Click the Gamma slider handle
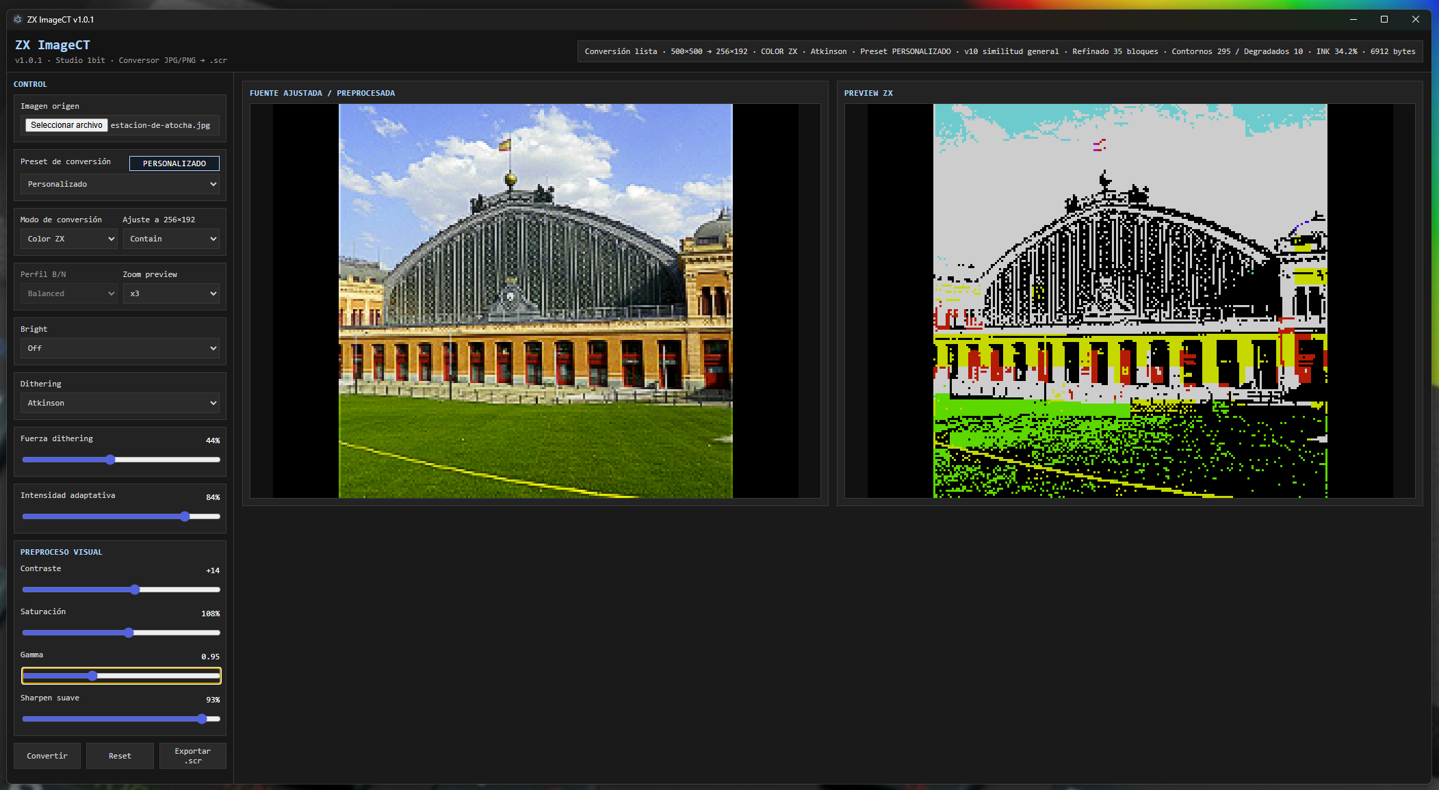Viewport: 1439px width, 790px height. [x=92, y=676]
